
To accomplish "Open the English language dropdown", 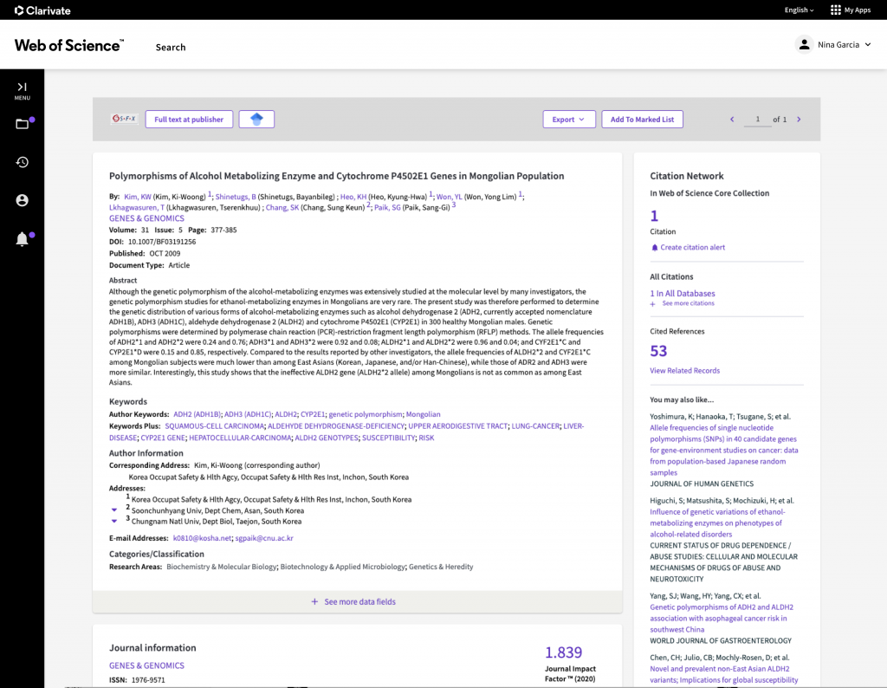I will 799,10.
